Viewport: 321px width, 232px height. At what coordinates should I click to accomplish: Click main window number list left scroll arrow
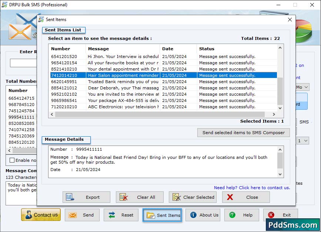point(9,150)
